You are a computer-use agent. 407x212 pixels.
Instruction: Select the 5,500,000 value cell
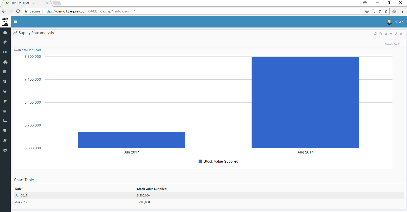tap(143, 195)
